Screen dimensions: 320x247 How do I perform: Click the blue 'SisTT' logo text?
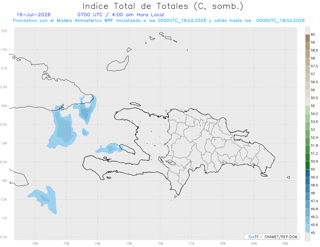click(x=253, y=237)
